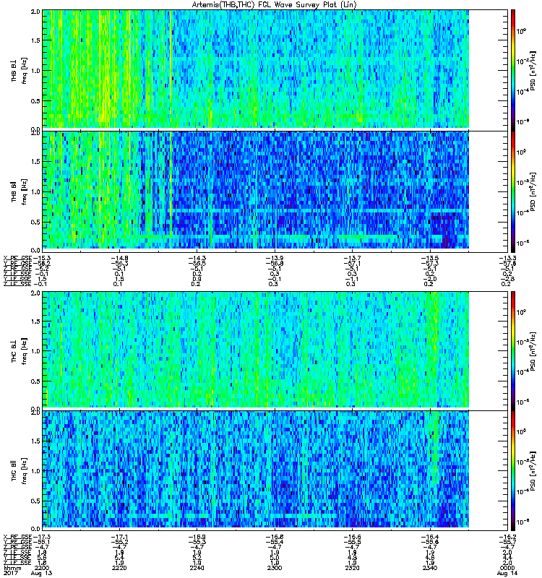Click the 'hhmm' time axis label
The image size is (542, 578).
11,568
